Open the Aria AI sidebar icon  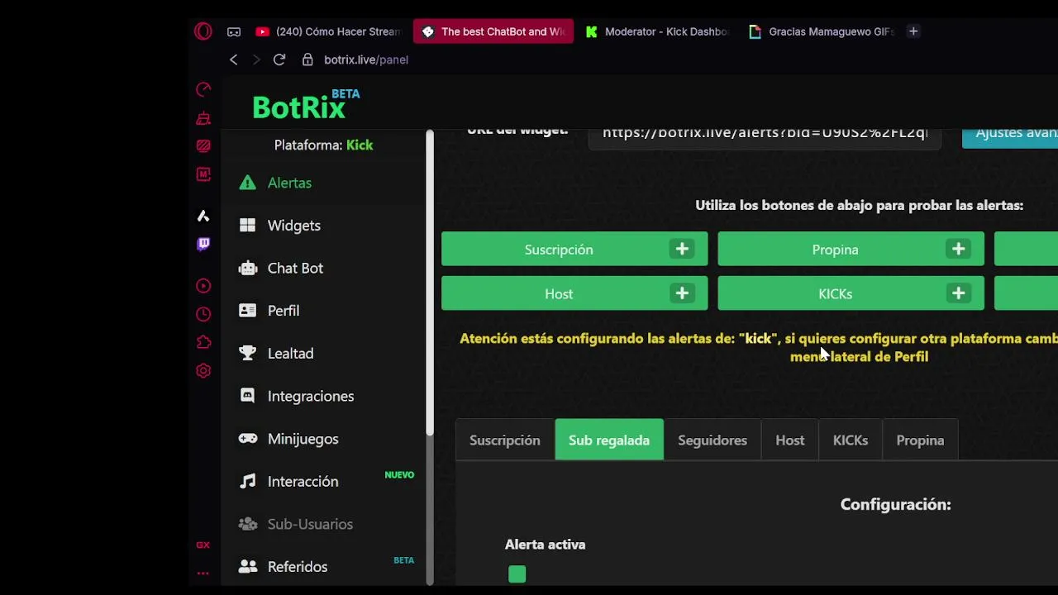coord(203,216)
